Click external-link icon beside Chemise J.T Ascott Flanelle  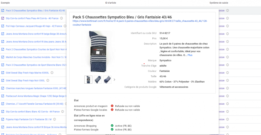3,104
